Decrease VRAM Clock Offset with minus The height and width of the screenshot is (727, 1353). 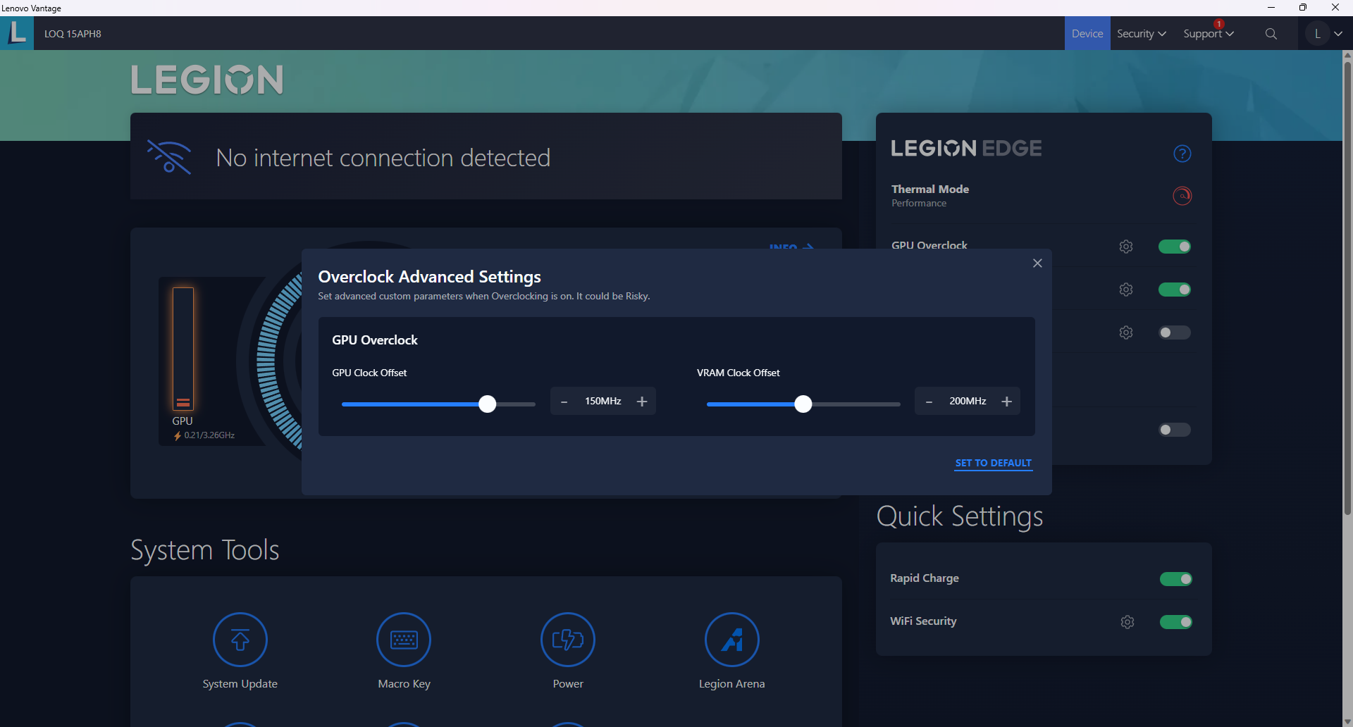[x=929, y=402]
